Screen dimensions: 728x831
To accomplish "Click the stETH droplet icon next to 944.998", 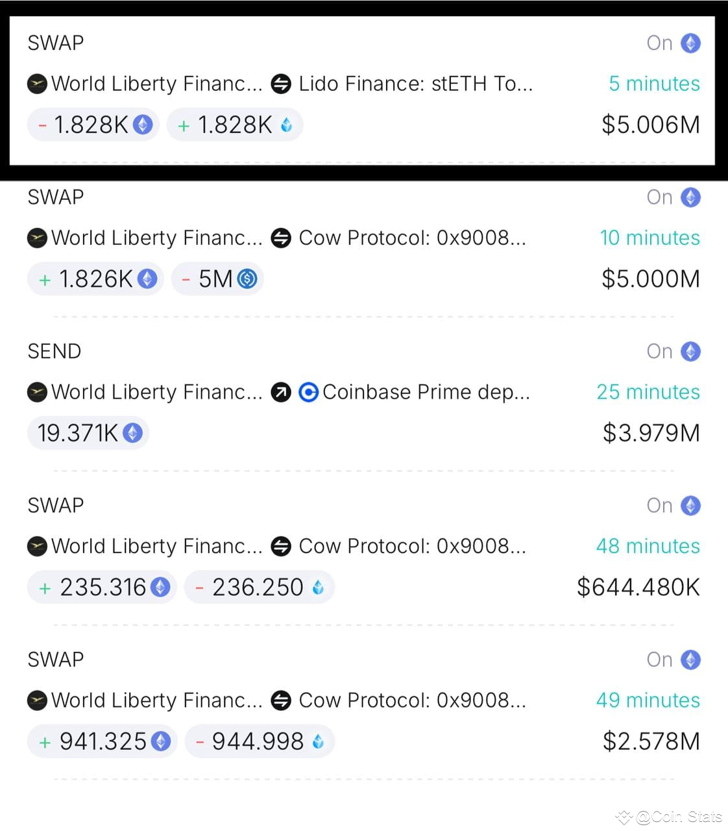I will [x=318, y=741].
